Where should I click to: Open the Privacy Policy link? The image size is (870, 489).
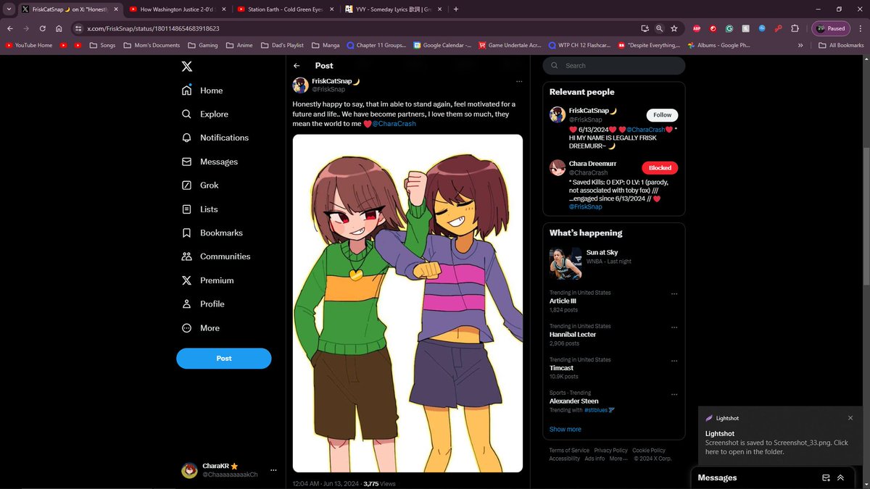[610, 451]
